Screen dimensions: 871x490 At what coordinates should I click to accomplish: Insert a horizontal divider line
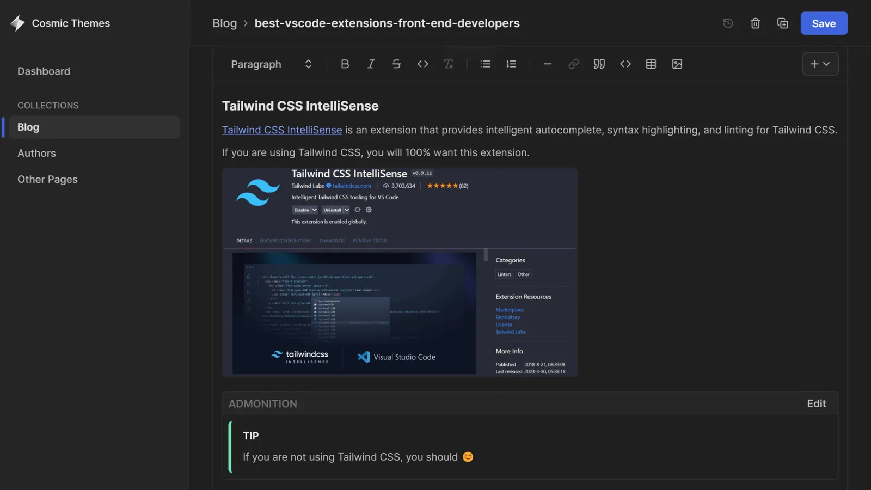pyautogui.click(x=548, y=64)
